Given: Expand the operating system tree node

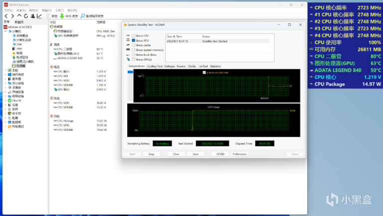Looking at the screenshot, I should tap(5, 75).
